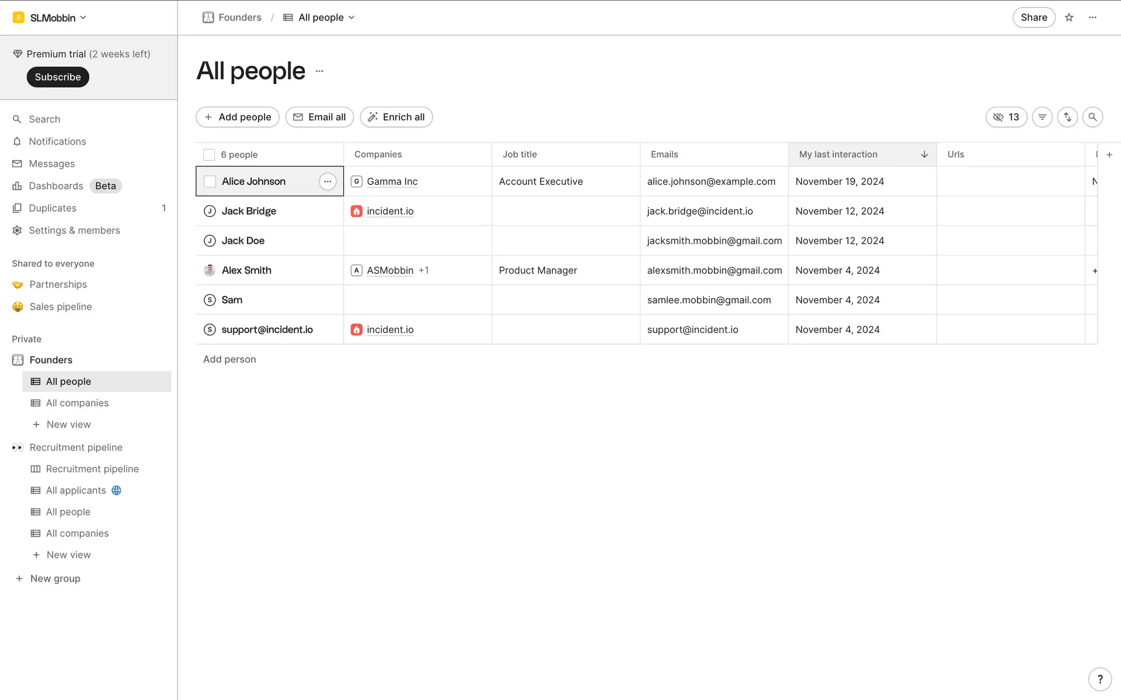Click the add column plus icon

click(x=1109, y=155)
